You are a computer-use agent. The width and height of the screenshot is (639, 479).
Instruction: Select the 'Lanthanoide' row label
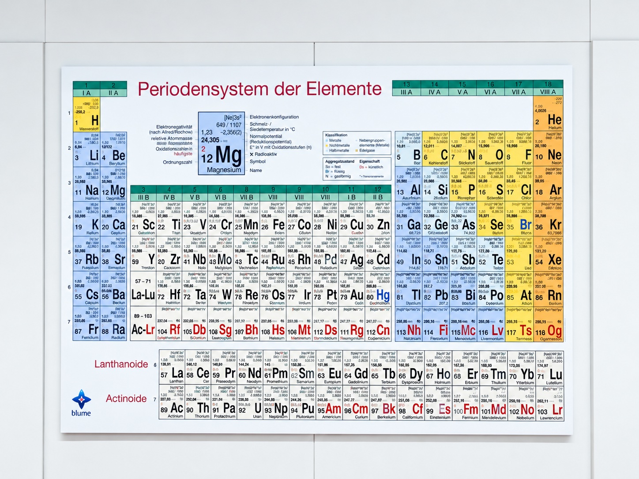coord(121,364)
